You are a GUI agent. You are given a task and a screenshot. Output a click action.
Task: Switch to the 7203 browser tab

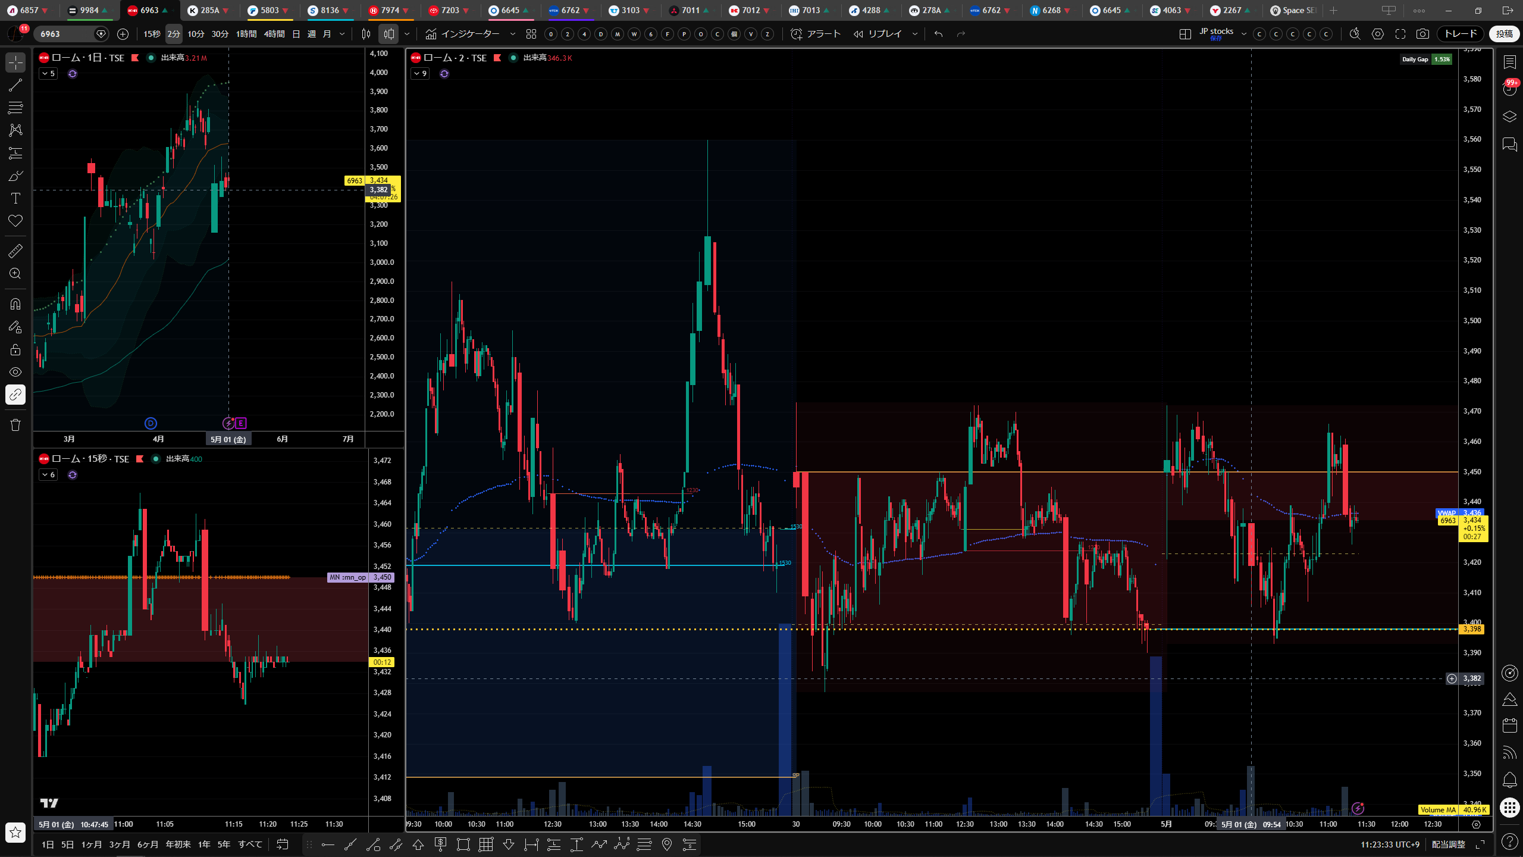450,10
